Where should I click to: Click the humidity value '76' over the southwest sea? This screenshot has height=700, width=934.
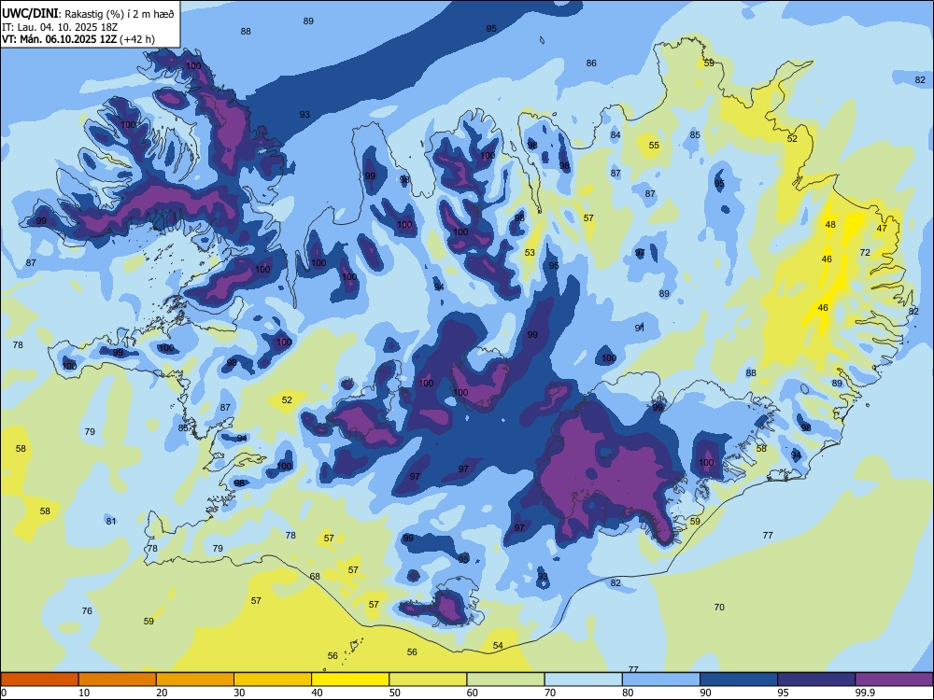[87, 610]
